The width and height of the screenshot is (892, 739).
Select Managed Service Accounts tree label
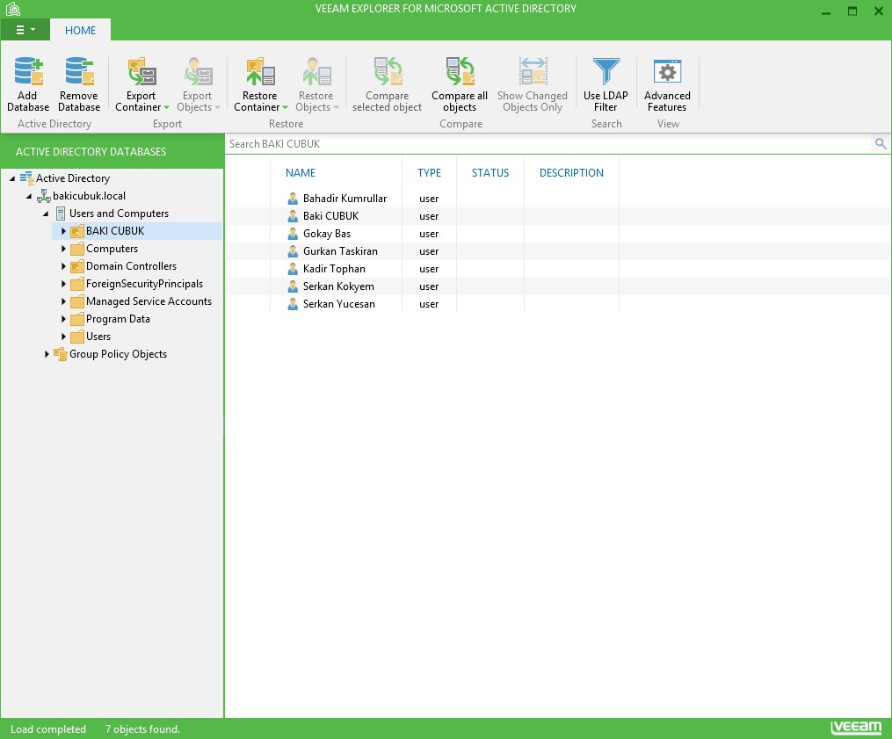(149, 301)
